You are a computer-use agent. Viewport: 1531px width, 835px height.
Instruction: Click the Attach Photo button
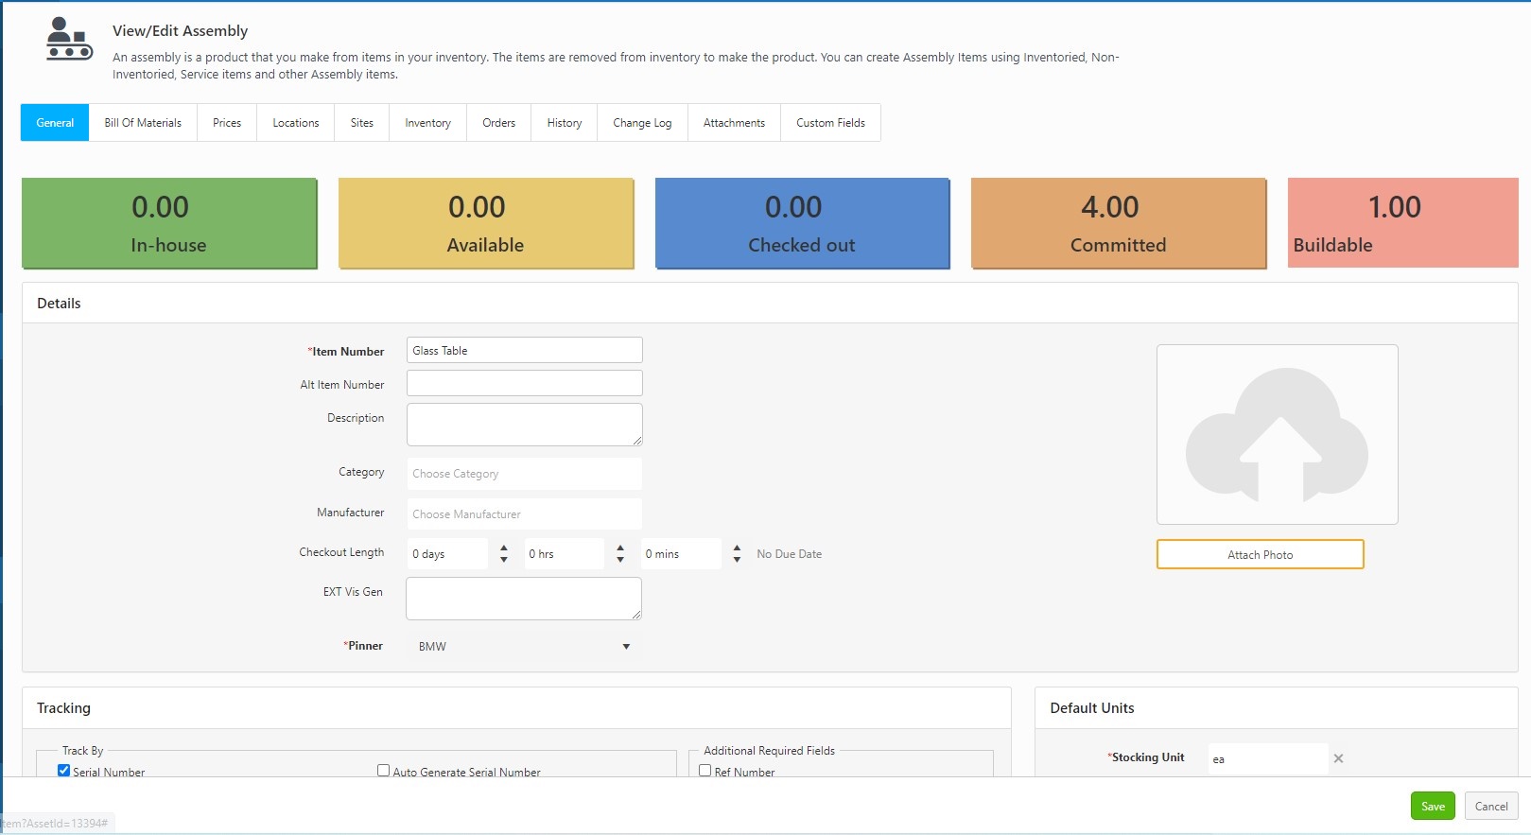(x=1260, y=555)
